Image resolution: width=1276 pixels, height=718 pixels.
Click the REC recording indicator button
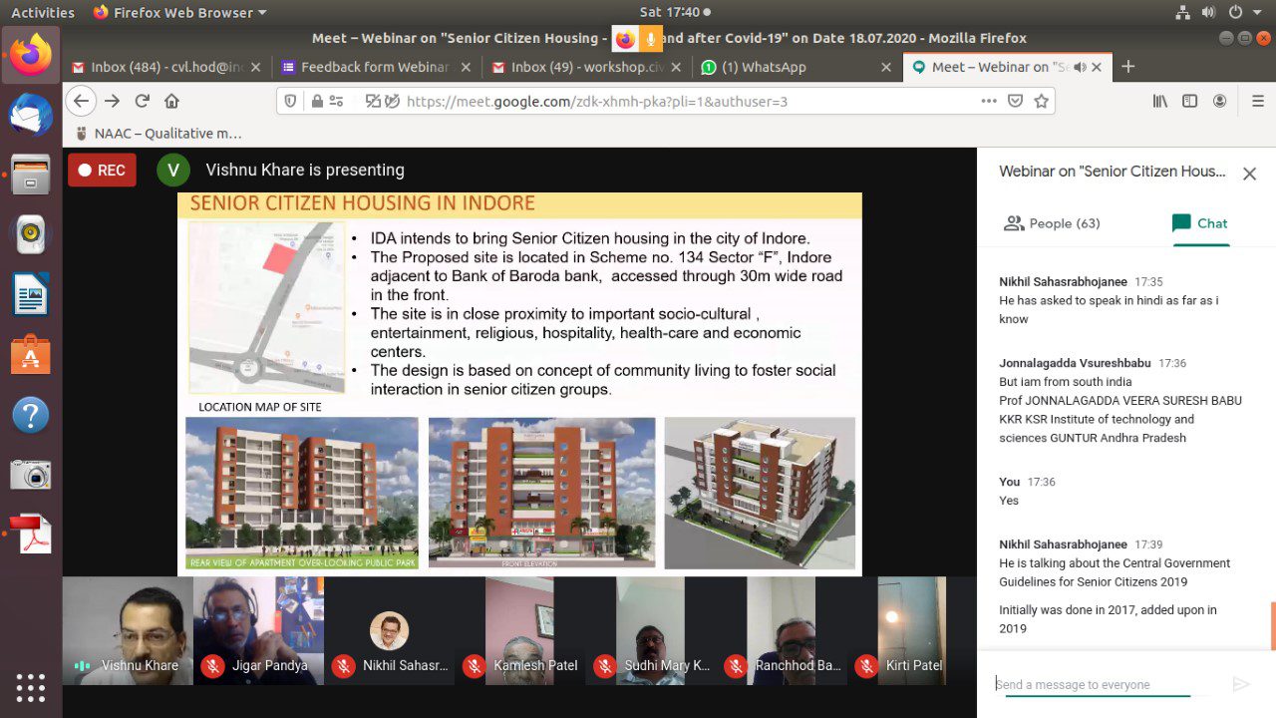[x=102, y=171]
